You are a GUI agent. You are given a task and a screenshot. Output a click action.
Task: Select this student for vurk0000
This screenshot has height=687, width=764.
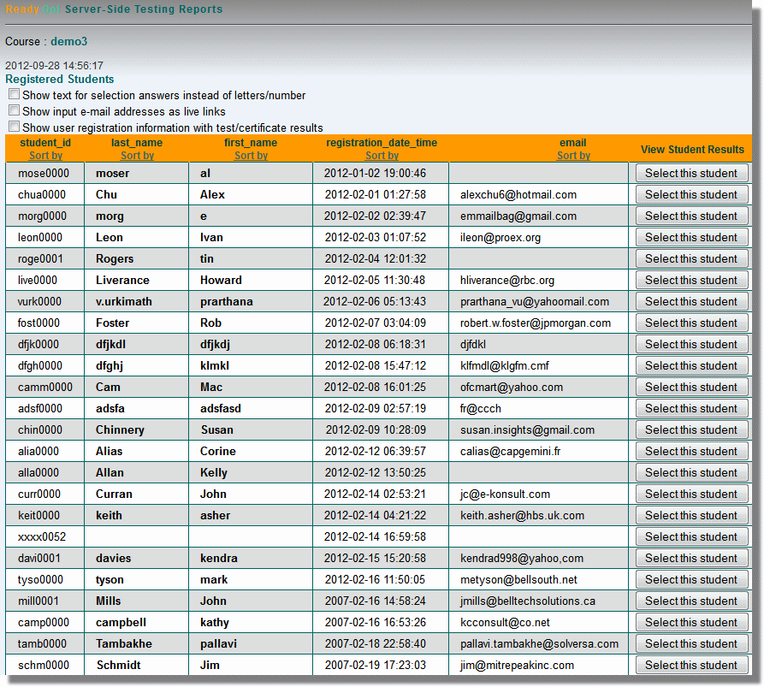coord(691,302)
